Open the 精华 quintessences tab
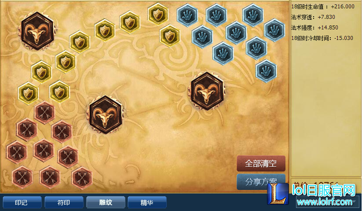Screen dimensions: 362x211 pyautogui.click(x=147, y=203)
